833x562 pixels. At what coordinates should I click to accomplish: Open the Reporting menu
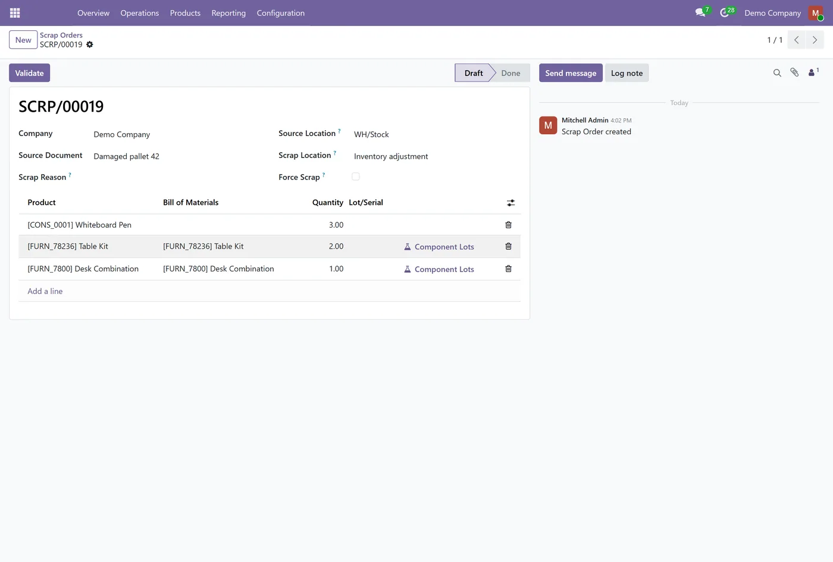[228, 12]
